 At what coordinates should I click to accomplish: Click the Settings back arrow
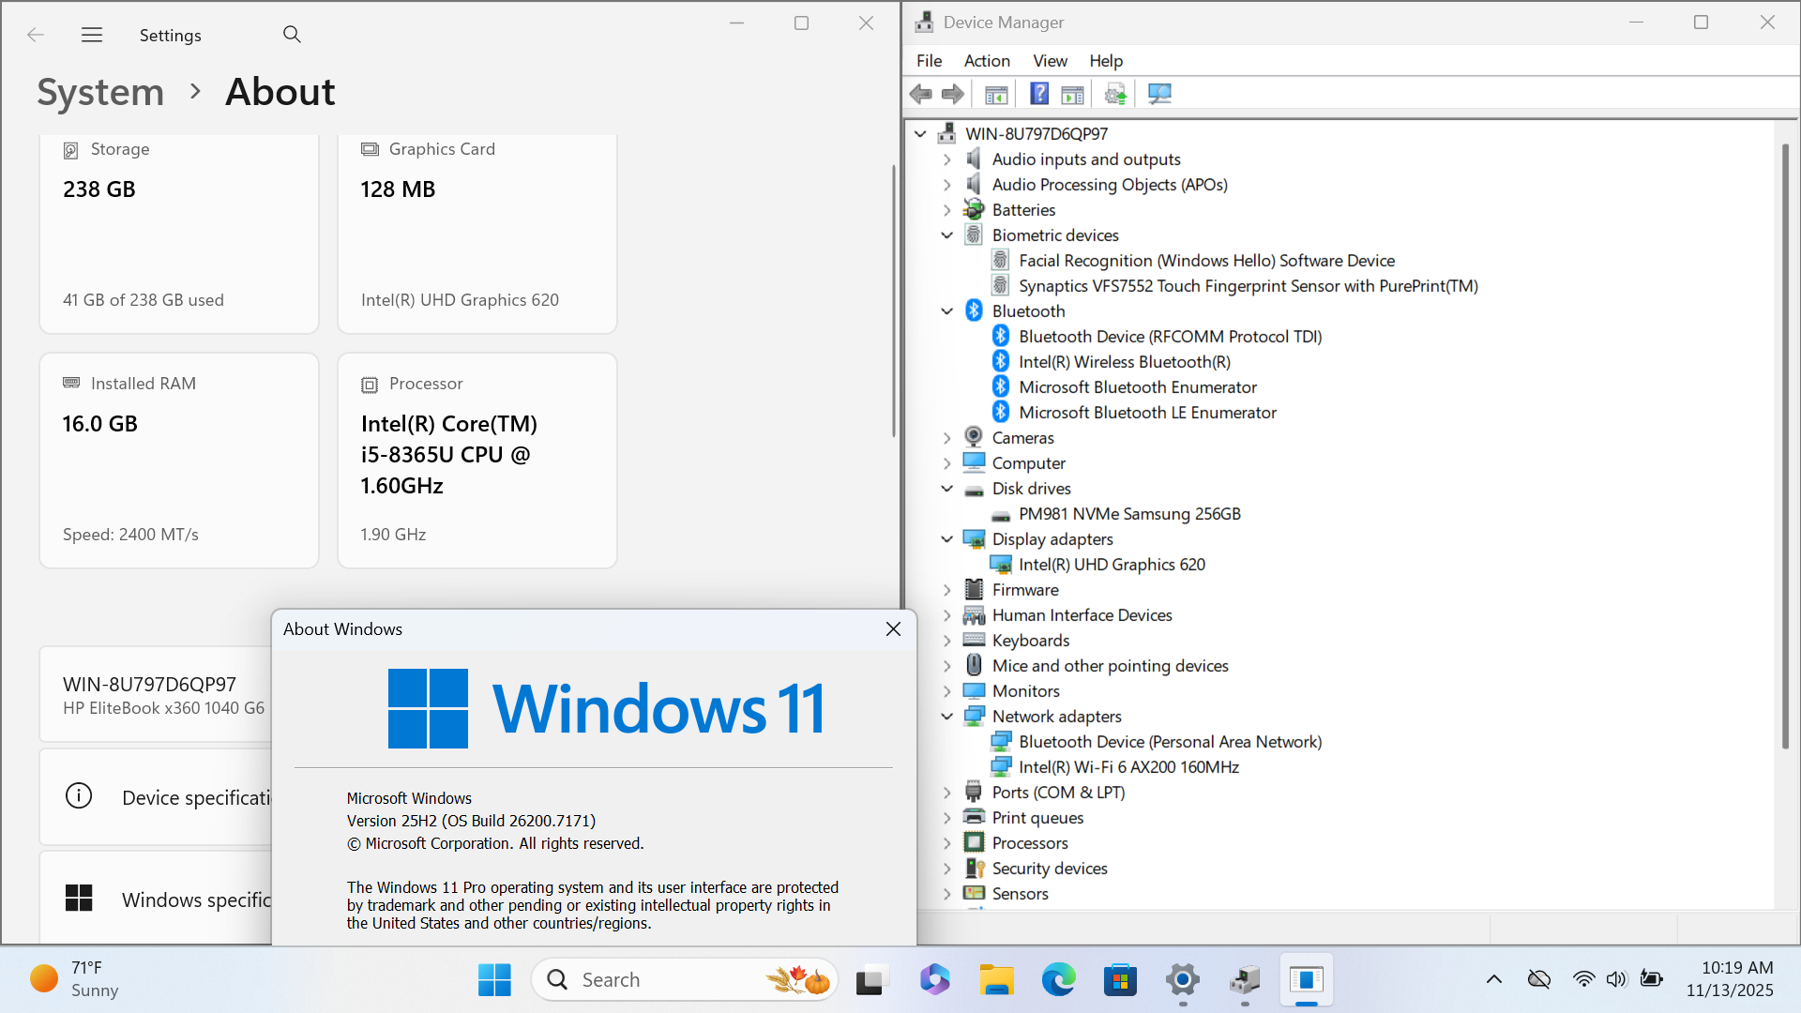click(x=36, y=35)
